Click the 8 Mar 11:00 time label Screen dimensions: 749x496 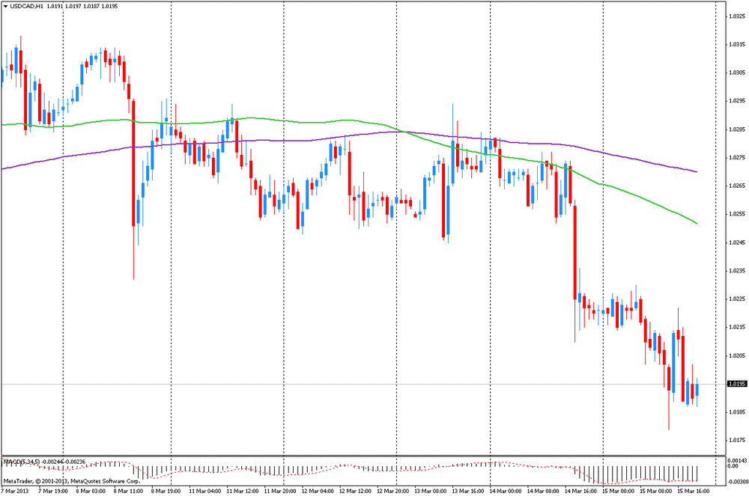(128, 491)
